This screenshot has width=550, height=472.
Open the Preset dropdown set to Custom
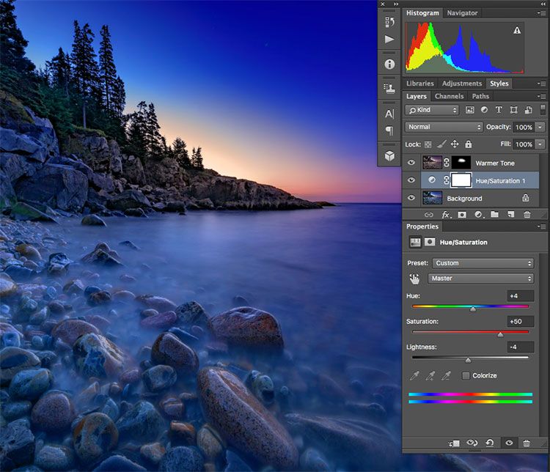tap(483, 263)
